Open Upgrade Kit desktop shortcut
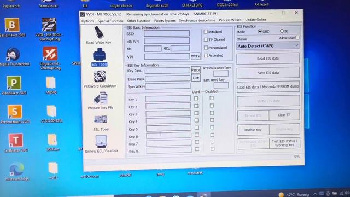 [50, 58]
